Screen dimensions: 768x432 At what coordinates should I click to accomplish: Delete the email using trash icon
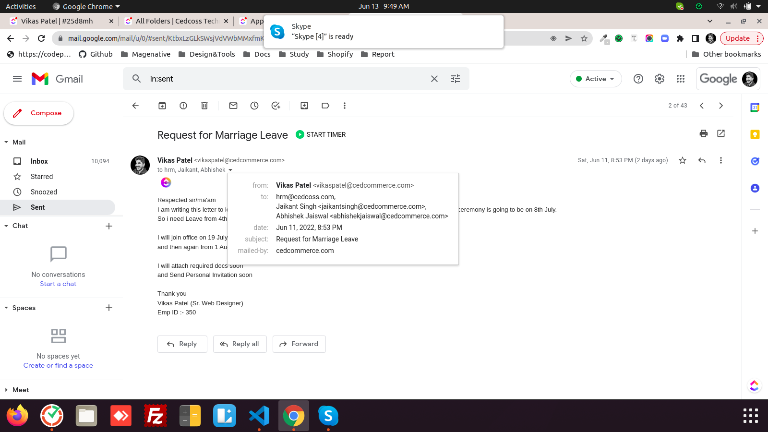point(204,106)
